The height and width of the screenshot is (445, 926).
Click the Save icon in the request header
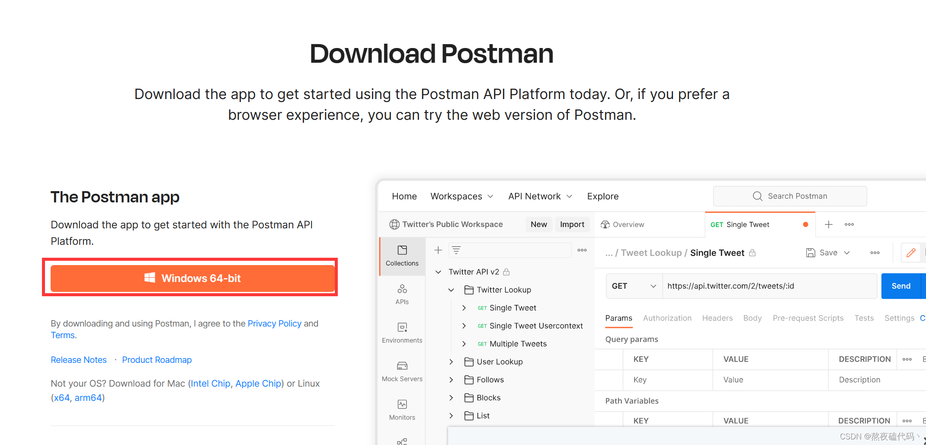tap(811, 253)
